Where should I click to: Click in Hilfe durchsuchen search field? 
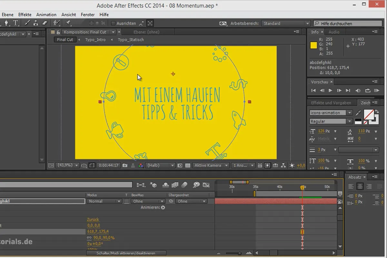click(348, 24)
